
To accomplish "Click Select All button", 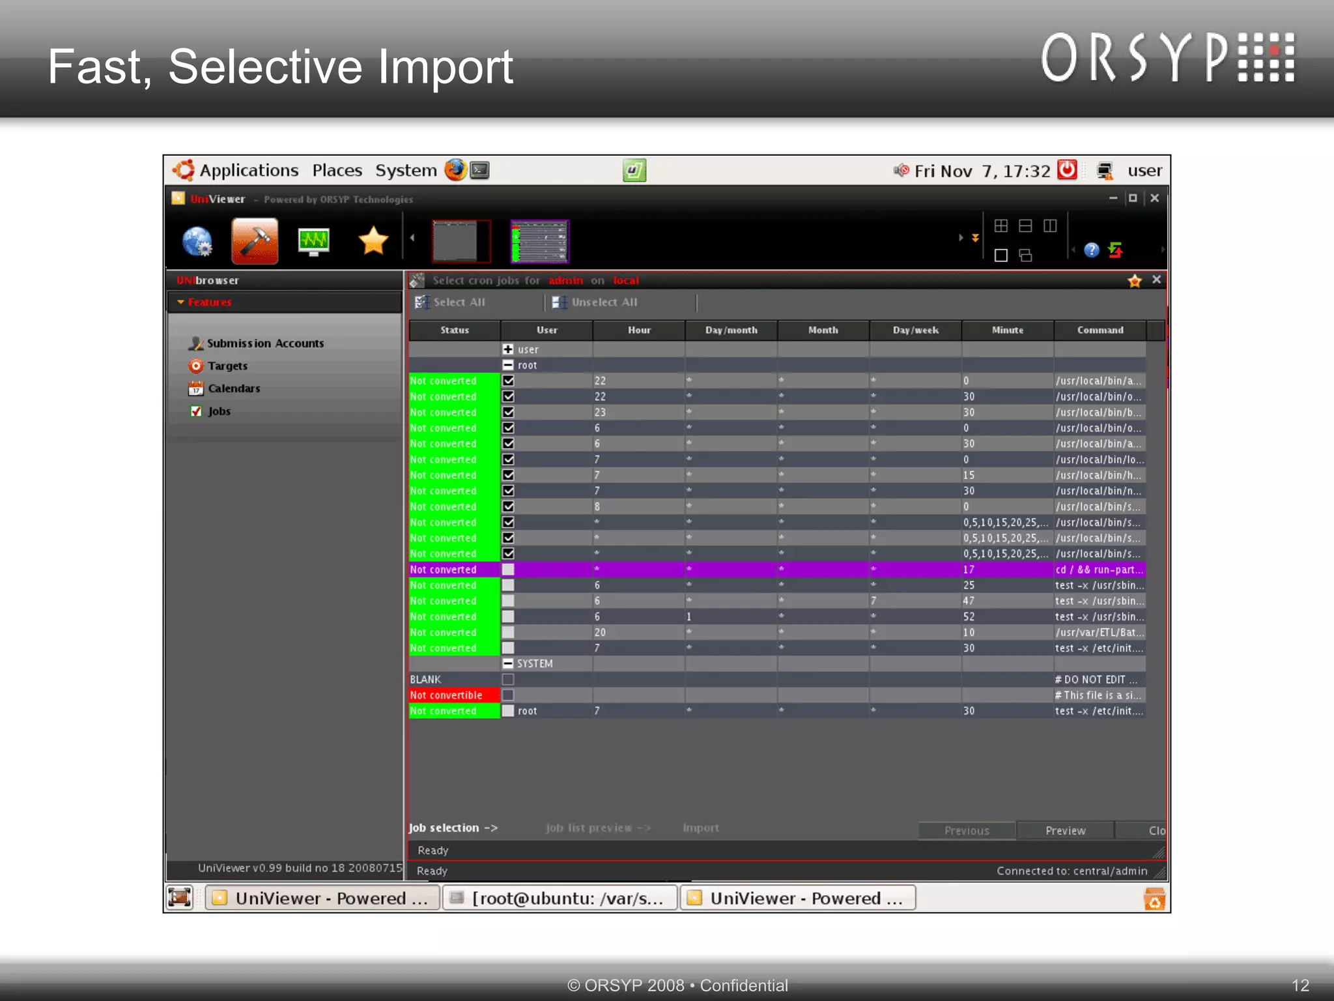I will point(451,302).
